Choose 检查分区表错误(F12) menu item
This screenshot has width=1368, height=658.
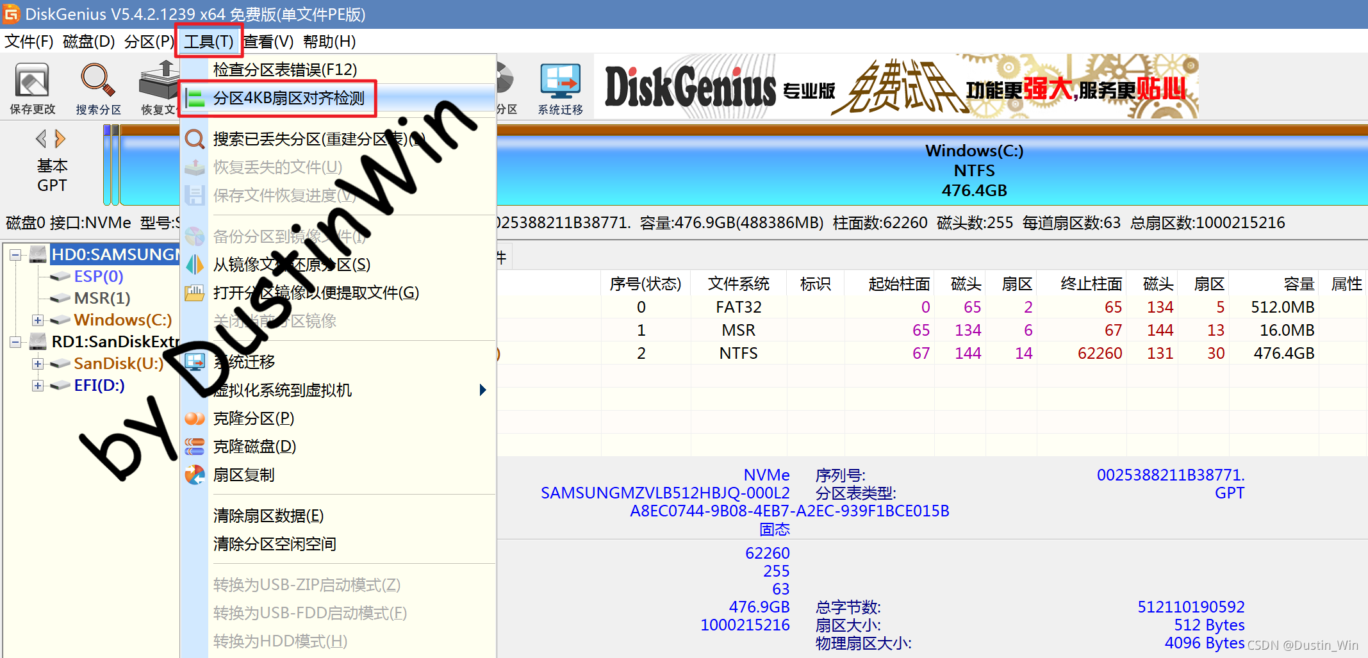339,69
